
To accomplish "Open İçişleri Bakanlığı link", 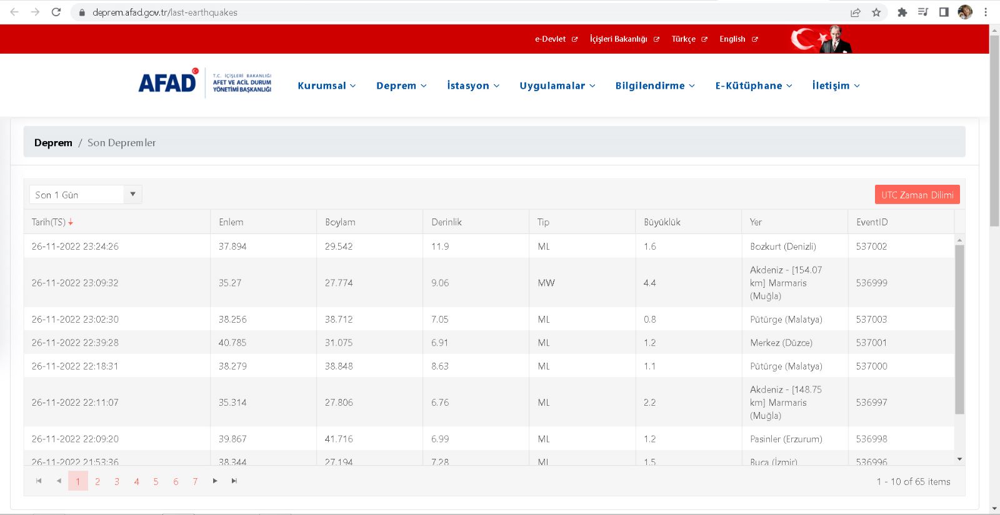I will [x=624, y=39].
